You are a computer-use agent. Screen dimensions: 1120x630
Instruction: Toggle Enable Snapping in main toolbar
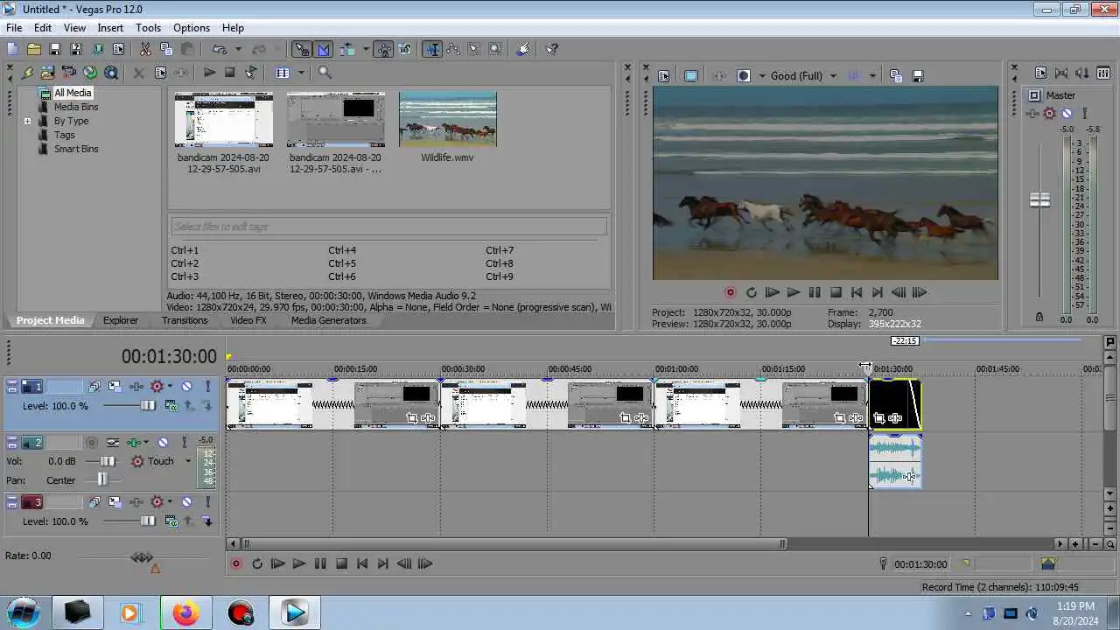point(301,49)
